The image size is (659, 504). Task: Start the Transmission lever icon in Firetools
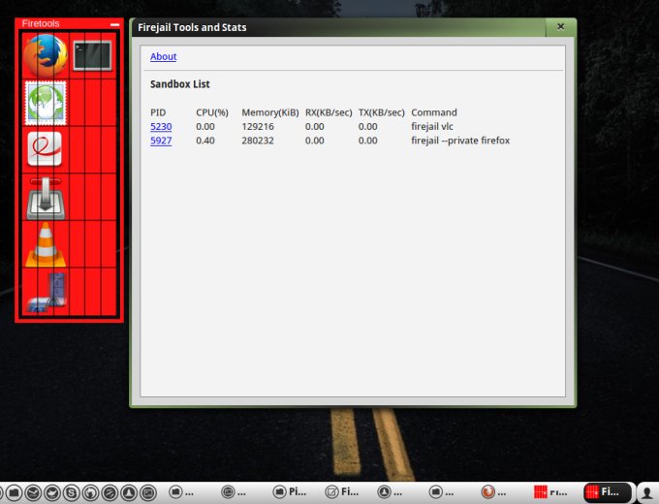(x=46, y=199)
